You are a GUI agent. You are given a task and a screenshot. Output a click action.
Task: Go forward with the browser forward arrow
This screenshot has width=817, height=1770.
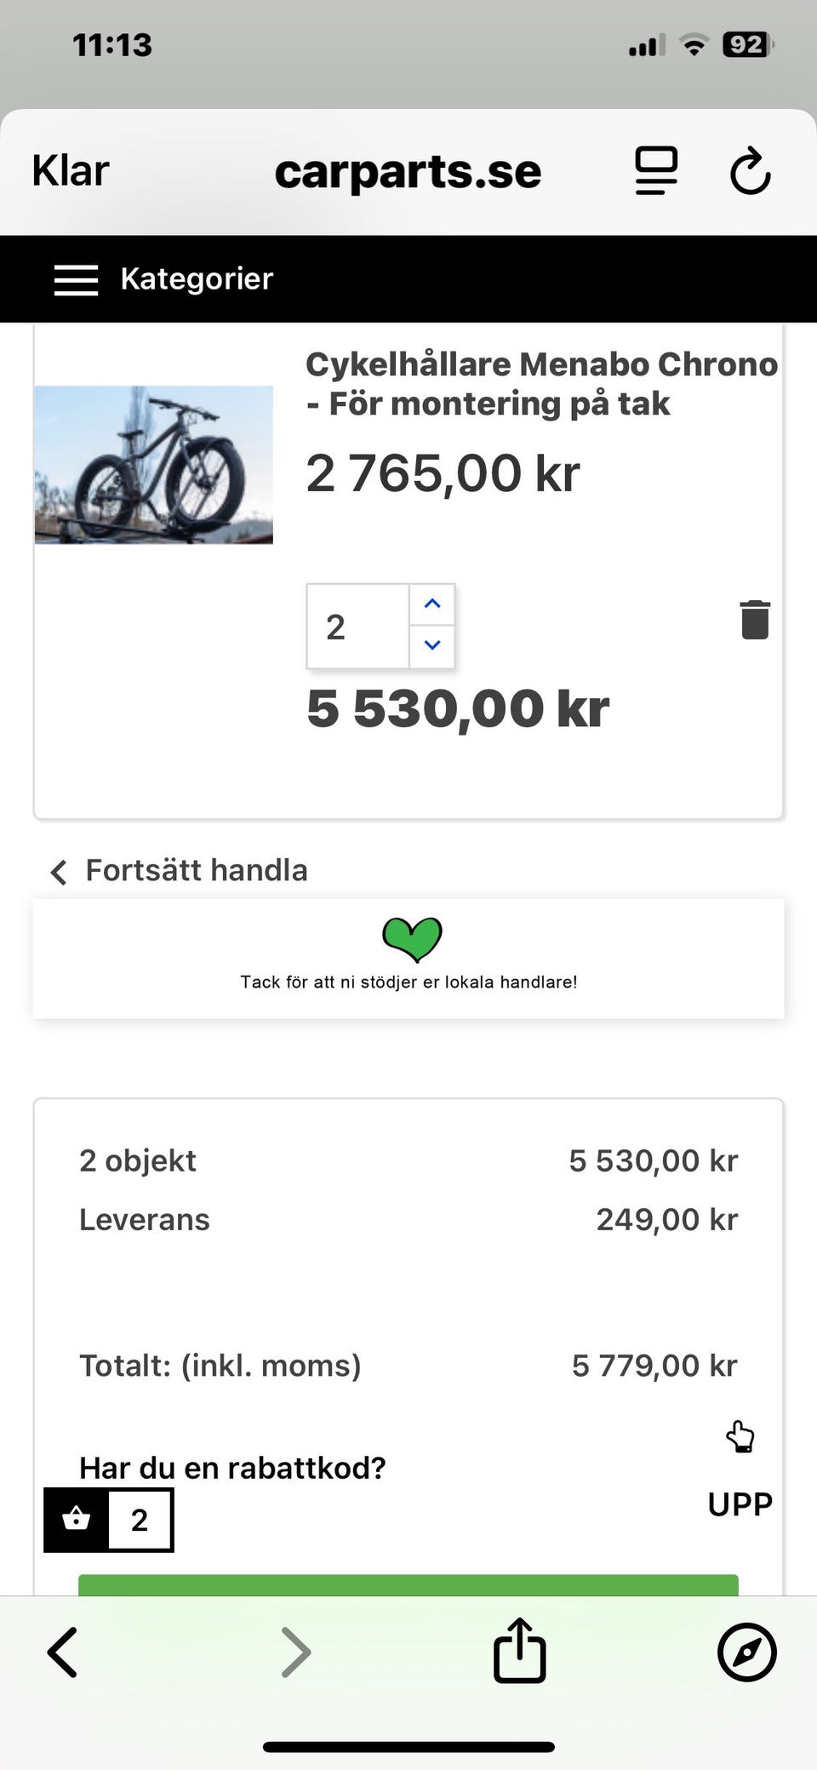point(295,1652)
